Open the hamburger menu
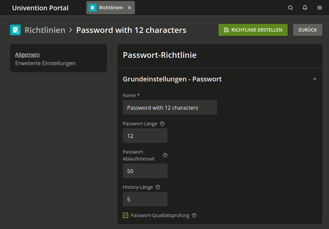 [320, 8]
